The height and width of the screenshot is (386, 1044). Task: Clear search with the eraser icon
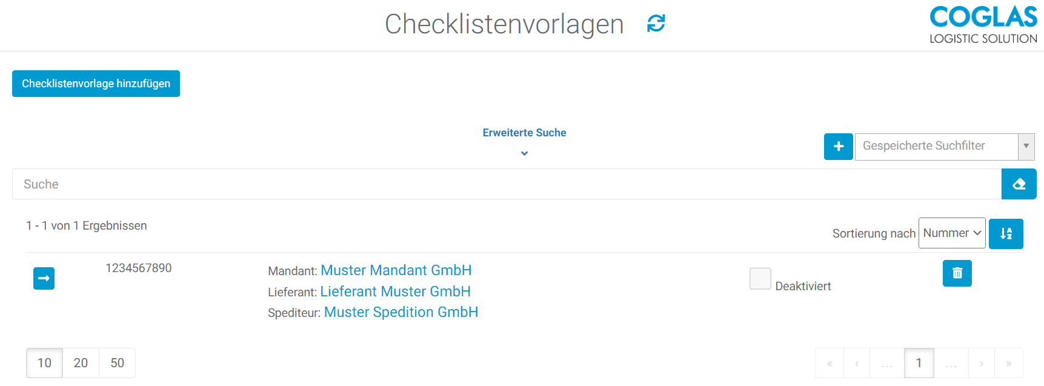pyautogui.click(x=1019, y=184)
